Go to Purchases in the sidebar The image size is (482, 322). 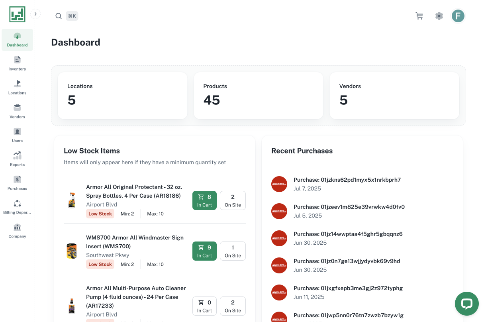pos(17,183)
